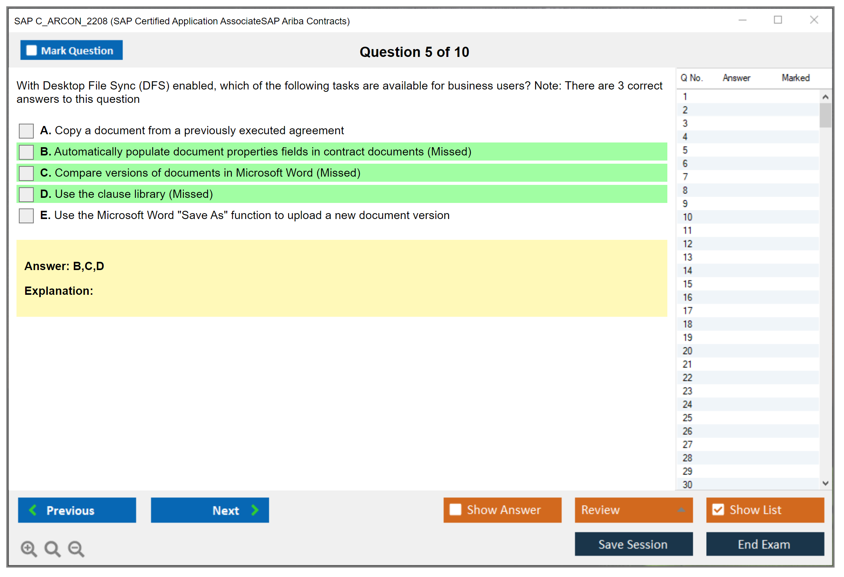This screenshot has height=577, width=844.
Task: Open the Review dropdown menu
Action: tap(681, 509)
